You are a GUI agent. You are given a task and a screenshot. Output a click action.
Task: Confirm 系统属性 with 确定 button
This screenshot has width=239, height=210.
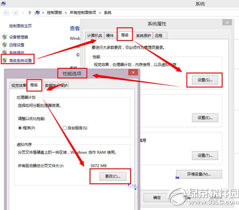157,198
